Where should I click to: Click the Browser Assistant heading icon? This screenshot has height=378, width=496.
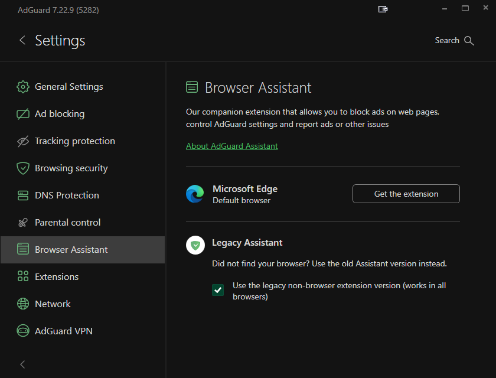(192, 87)
